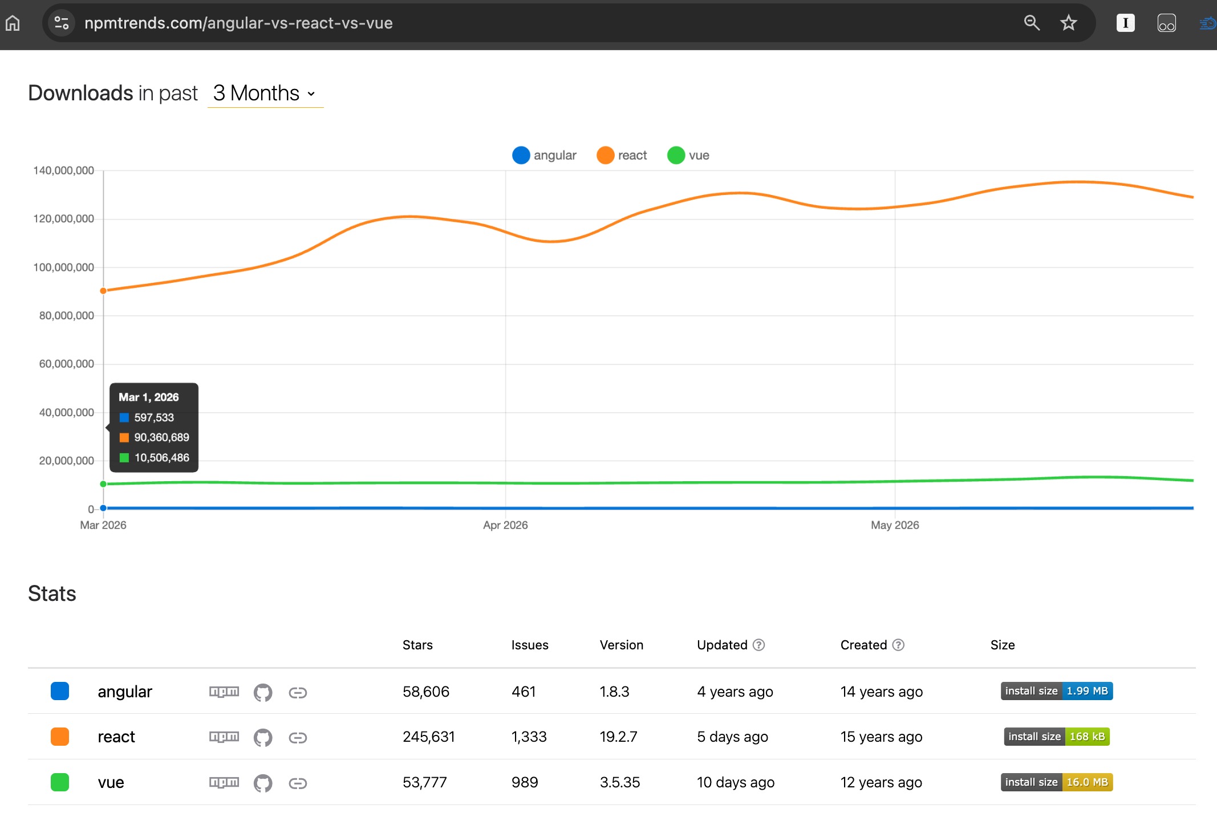The height and width of the screenshot is (821, 1217).
Task: Click react's star count 245,631
Action: pos(429,737)
